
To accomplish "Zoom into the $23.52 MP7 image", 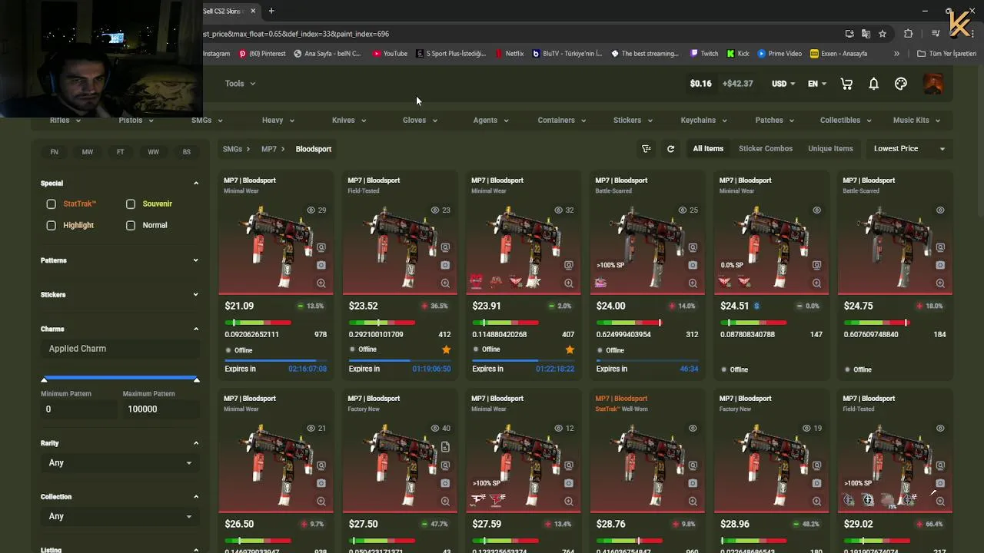I will [445, 283].
